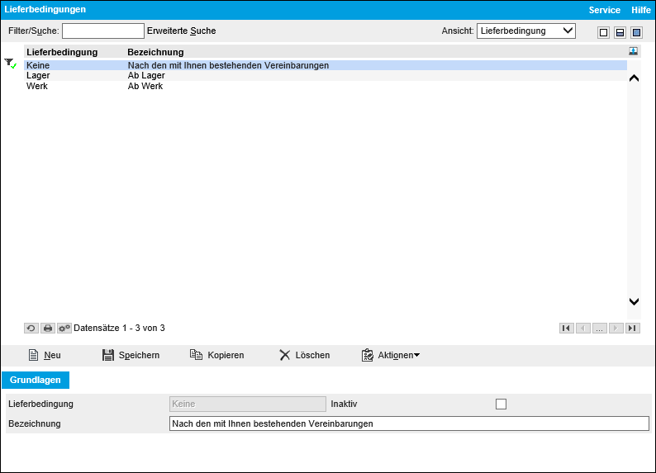Duplicate record with Kopieren
This screenshot has height=473, width=656.
tap(216, 355)
